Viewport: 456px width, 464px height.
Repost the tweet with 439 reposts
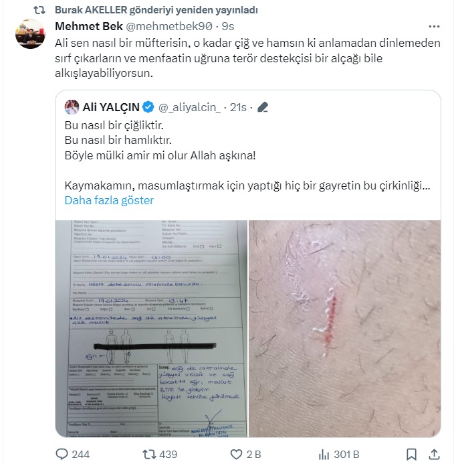click(x=149, y=455)
